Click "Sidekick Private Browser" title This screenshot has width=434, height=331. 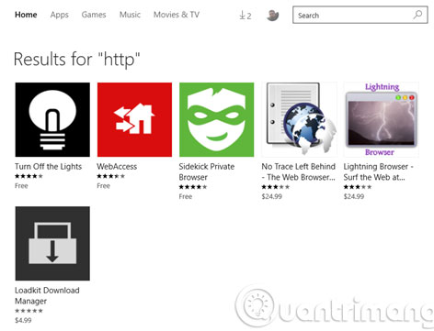click(x=207, y=171)
